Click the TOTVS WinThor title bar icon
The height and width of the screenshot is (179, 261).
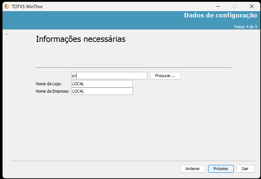pos(6,6)
